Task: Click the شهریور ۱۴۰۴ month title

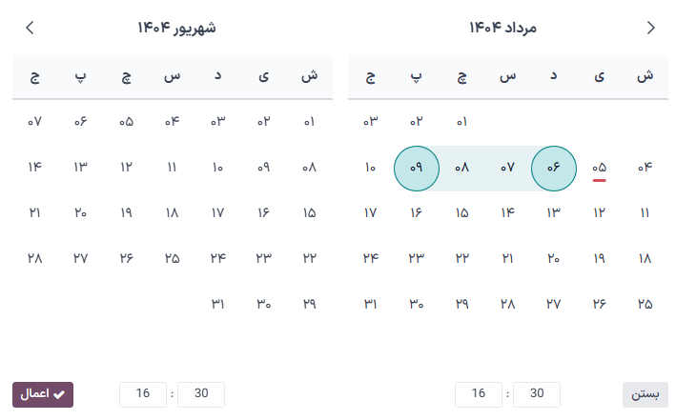Action: (176, 29)
